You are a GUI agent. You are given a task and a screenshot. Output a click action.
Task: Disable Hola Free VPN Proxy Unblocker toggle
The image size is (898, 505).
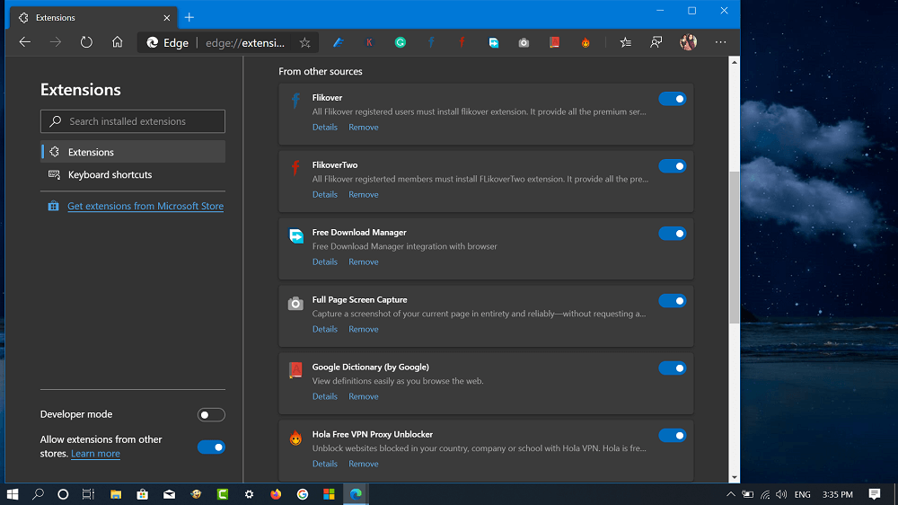[x=673, y=436]
